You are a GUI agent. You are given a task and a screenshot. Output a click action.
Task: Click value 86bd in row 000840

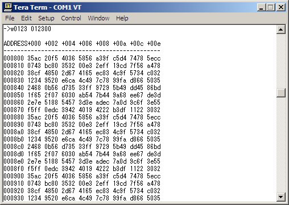point(154,88)
